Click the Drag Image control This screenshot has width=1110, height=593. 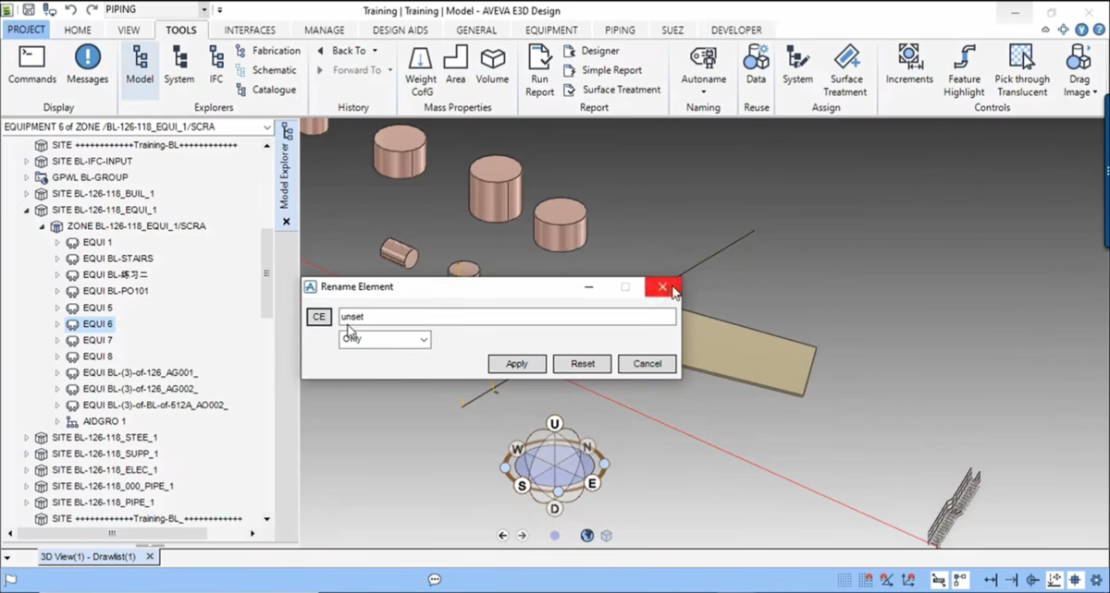(x=1079, y=70)
